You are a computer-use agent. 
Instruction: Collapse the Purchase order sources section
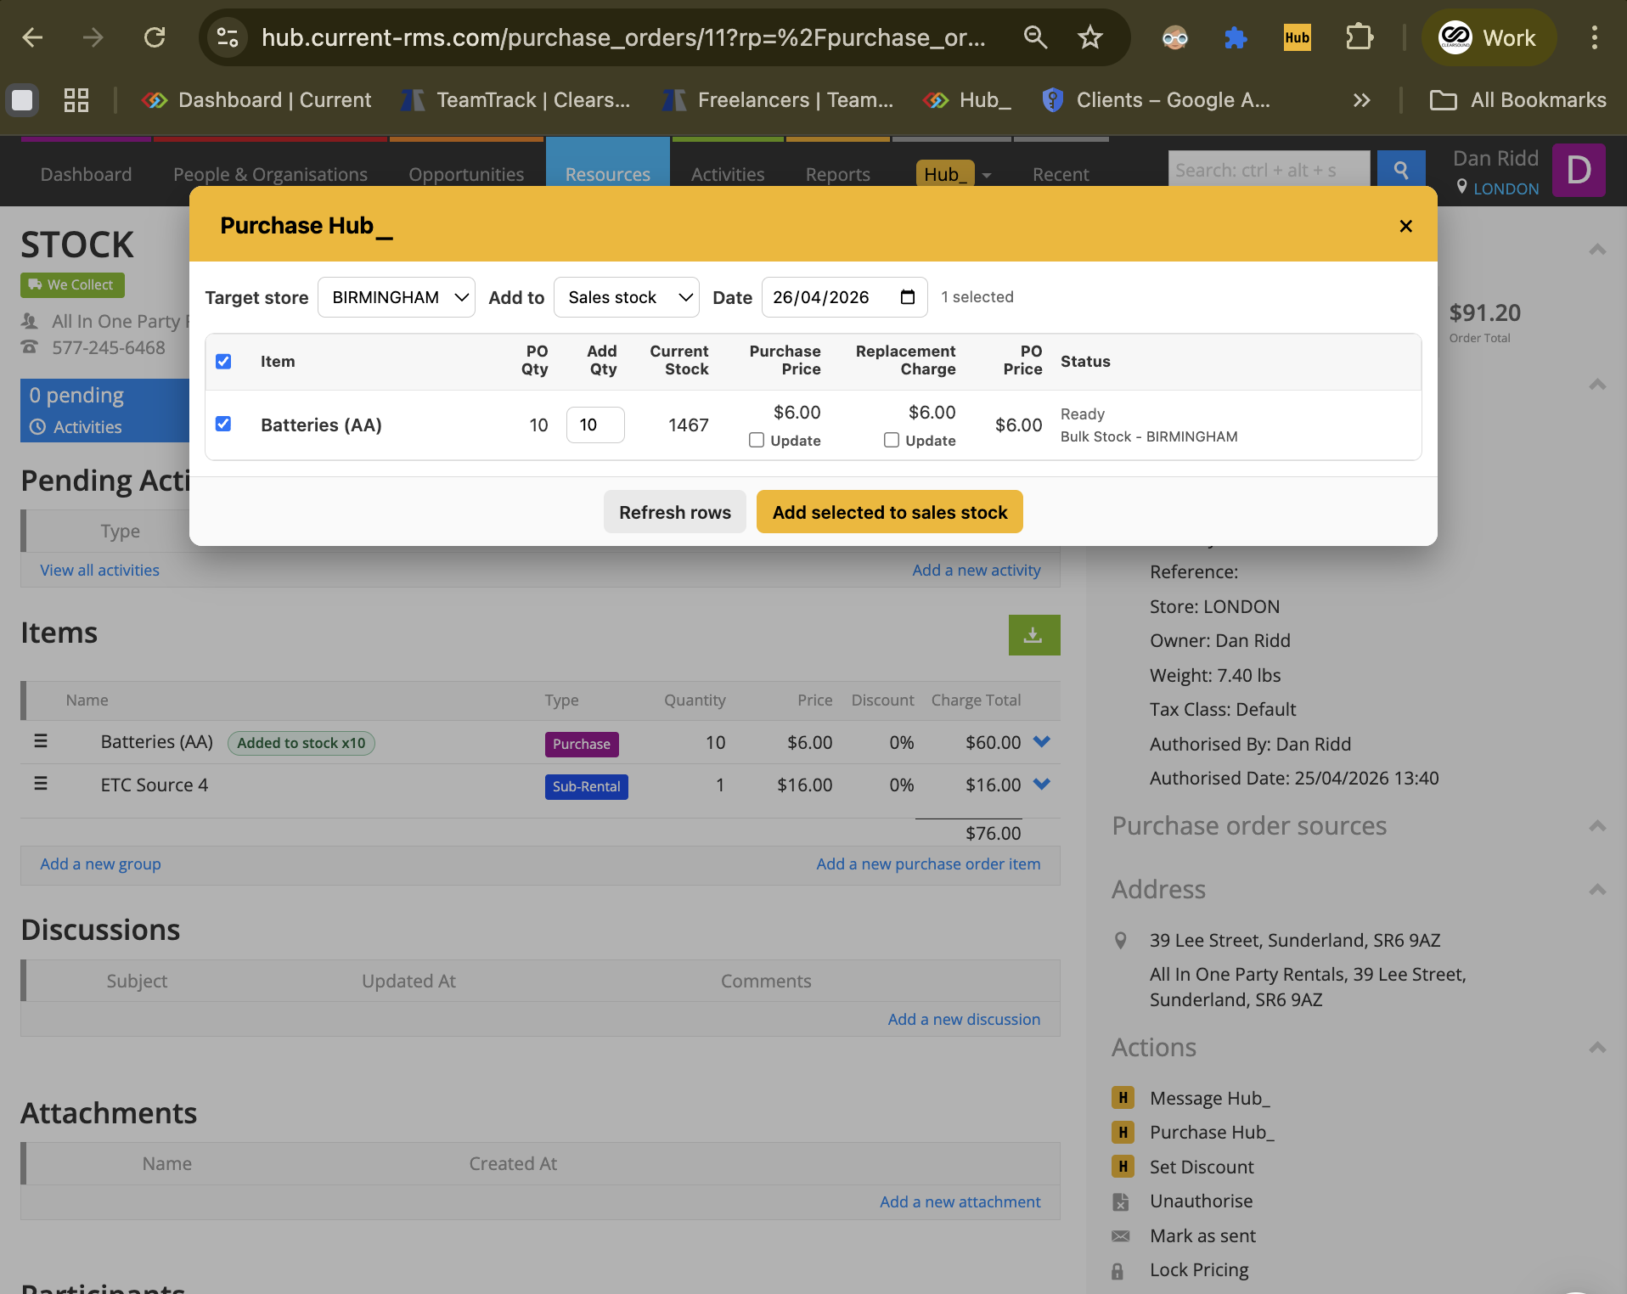(x=1597, y=825)
